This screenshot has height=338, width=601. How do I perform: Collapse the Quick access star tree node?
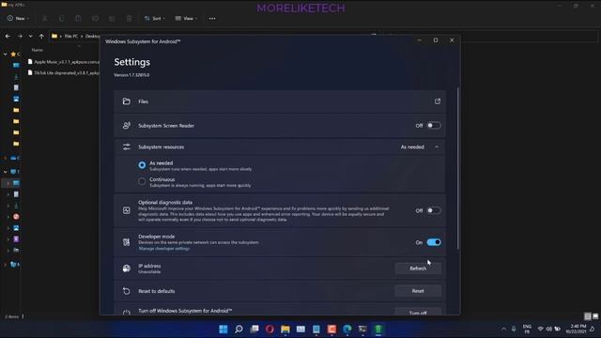coord(6,54)
